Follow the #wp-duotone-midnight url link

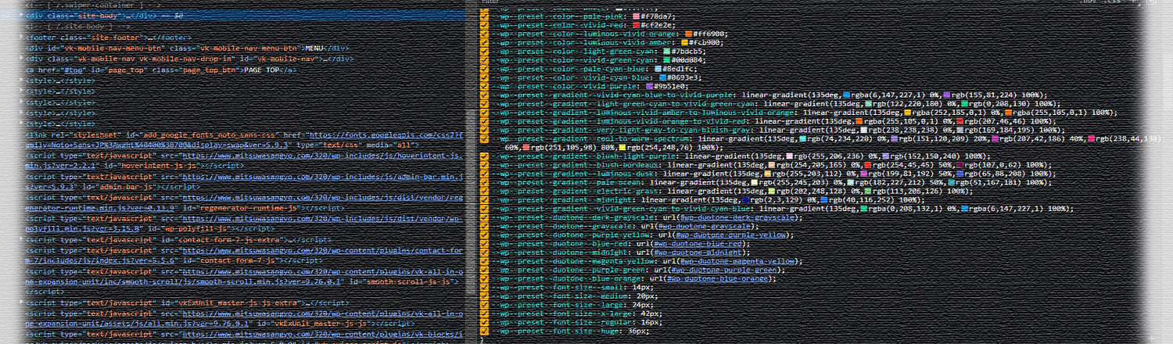click(696, 253)
